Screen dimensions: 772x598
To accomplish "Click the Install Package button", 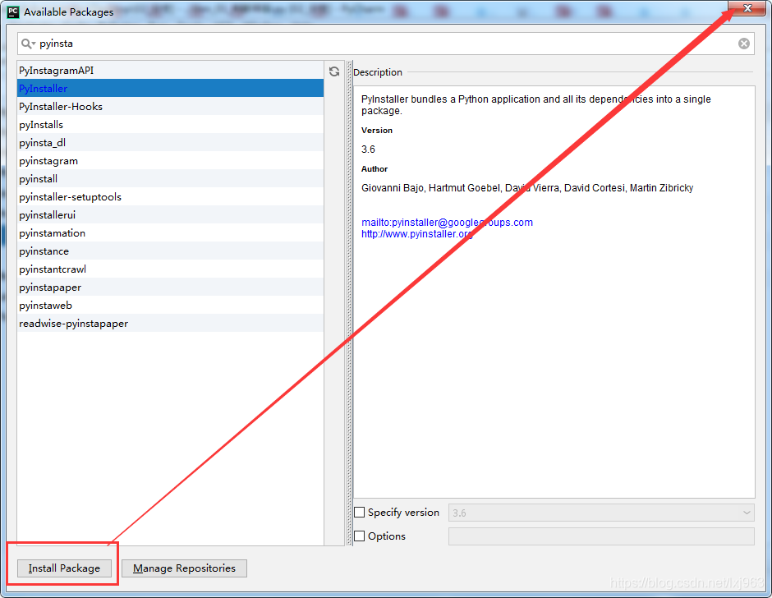I will coord(64,568).
